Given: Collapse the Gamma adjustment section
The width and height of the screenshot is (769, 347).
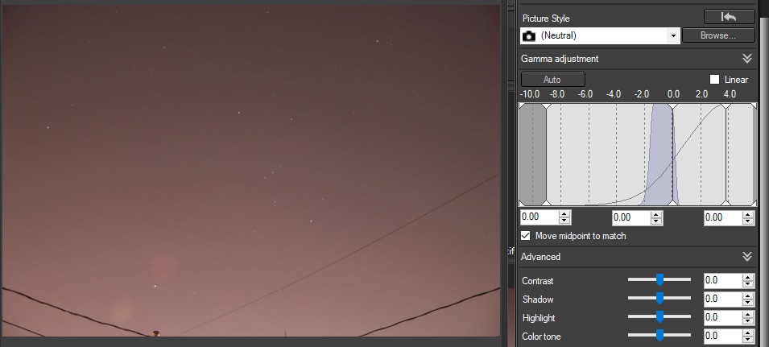Looking at the screenshot, I should (746, 59).
